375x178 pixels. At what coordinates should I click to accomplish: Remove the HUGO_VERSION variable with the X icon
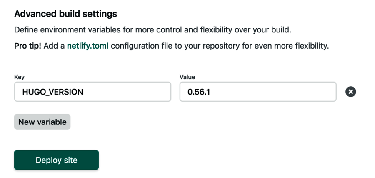click(351, 92)
